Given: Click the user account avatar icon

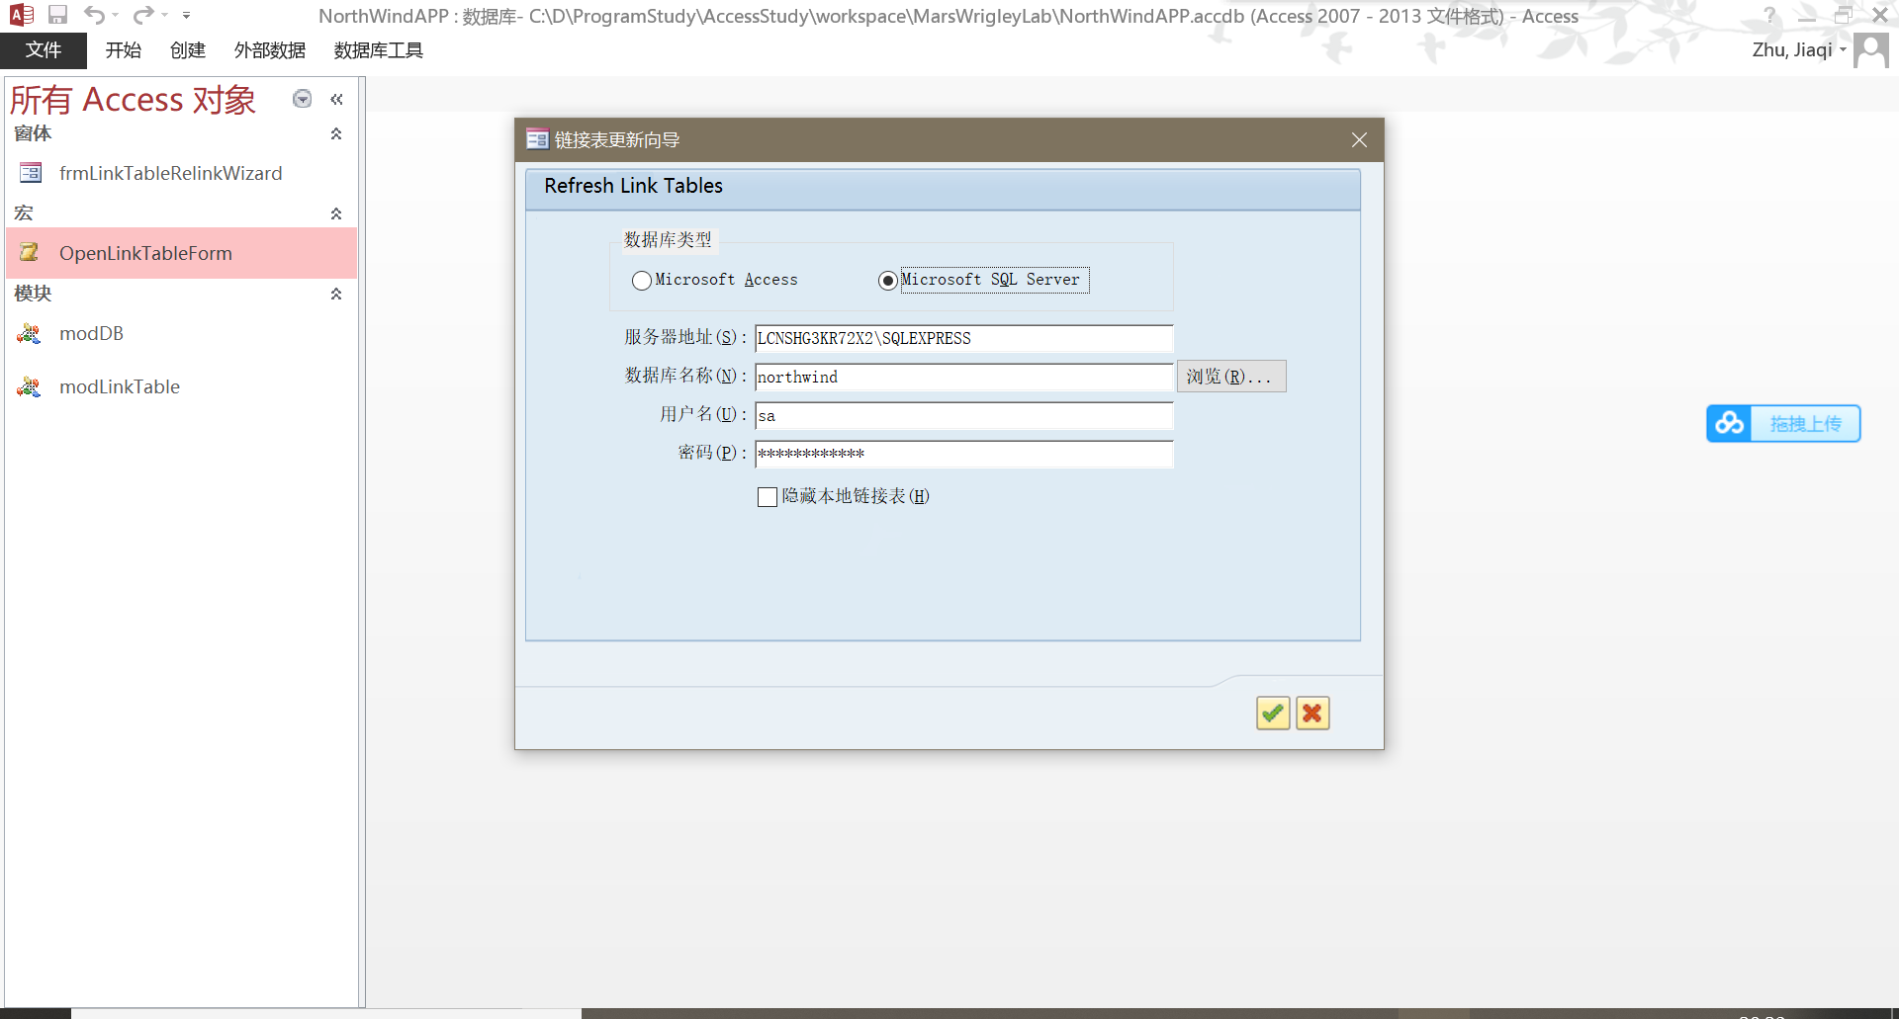Looking at the screenshot, I should pos(1871,50).
